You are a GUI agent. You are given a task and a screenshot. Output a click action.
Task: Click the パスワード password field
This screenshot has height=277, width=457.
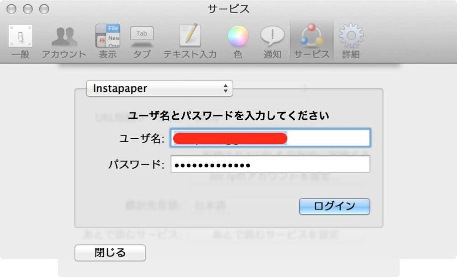pos(271,164)
